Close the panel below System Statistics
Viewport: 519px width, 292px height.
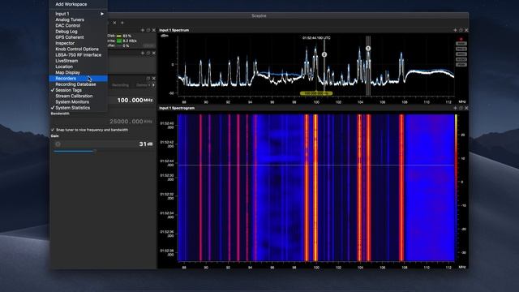pyautogui.click(x=153, y=53)
